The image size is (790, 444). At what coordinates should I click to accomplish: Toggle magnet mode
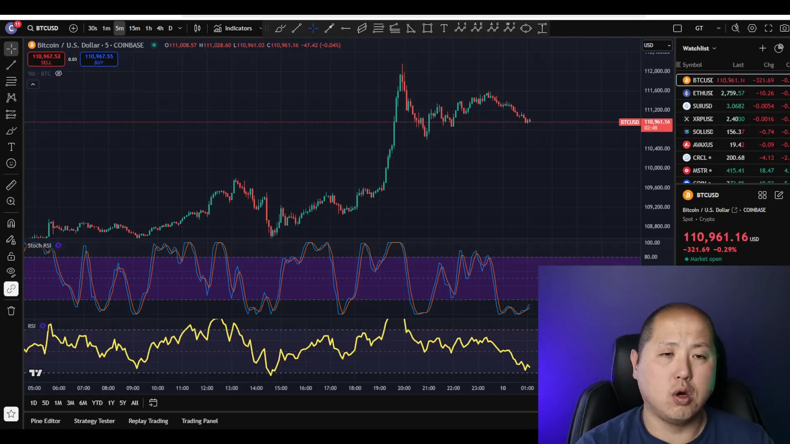11,223
